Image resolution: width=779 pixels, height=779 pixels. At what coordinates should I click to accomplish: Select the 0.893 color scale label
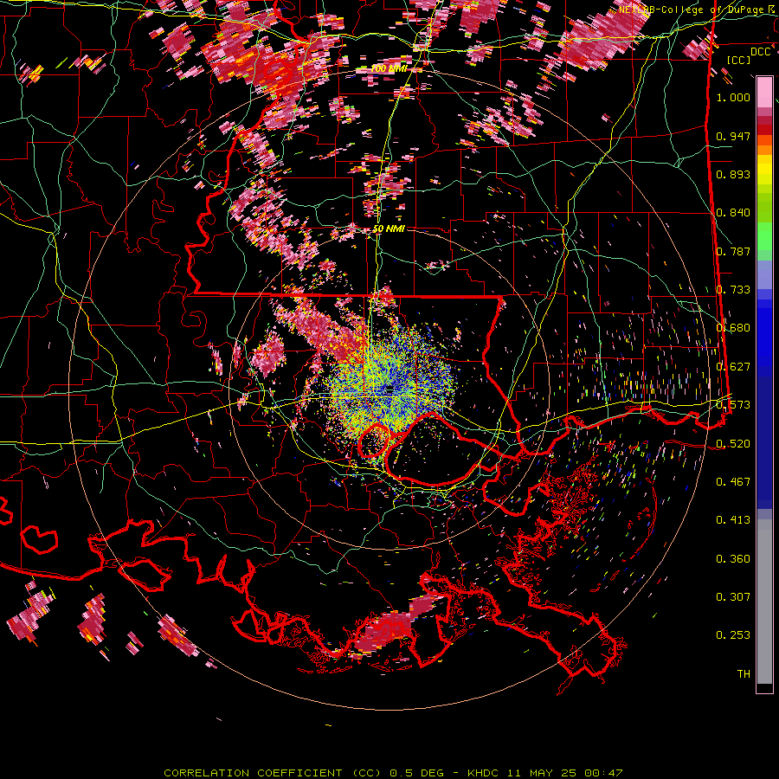(x=733, y=174)
